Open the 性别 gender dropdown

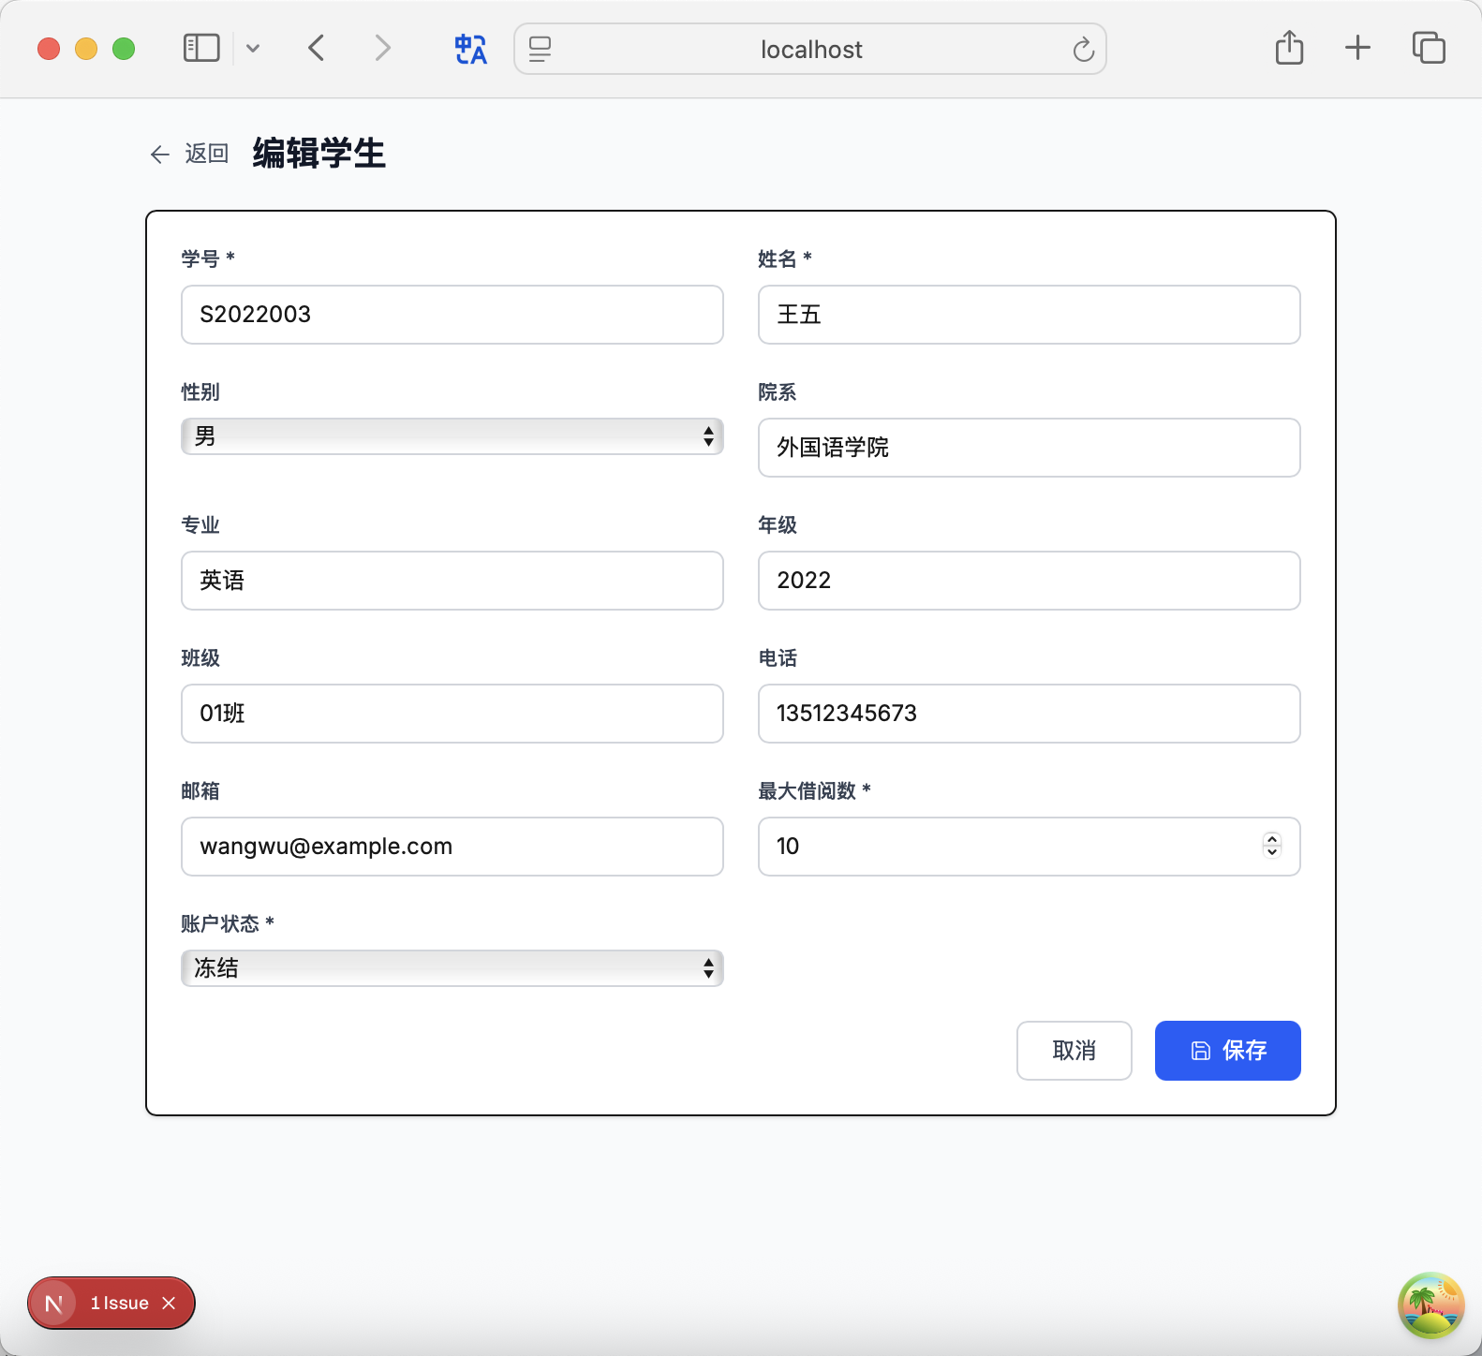point(452,436)
